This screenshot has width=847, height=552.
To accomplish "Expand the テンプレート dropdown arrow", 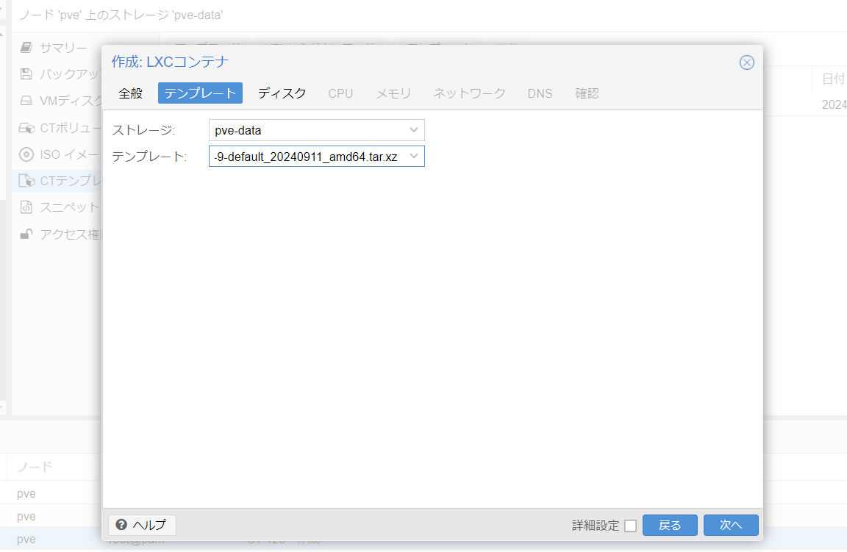I will [414, 157].
